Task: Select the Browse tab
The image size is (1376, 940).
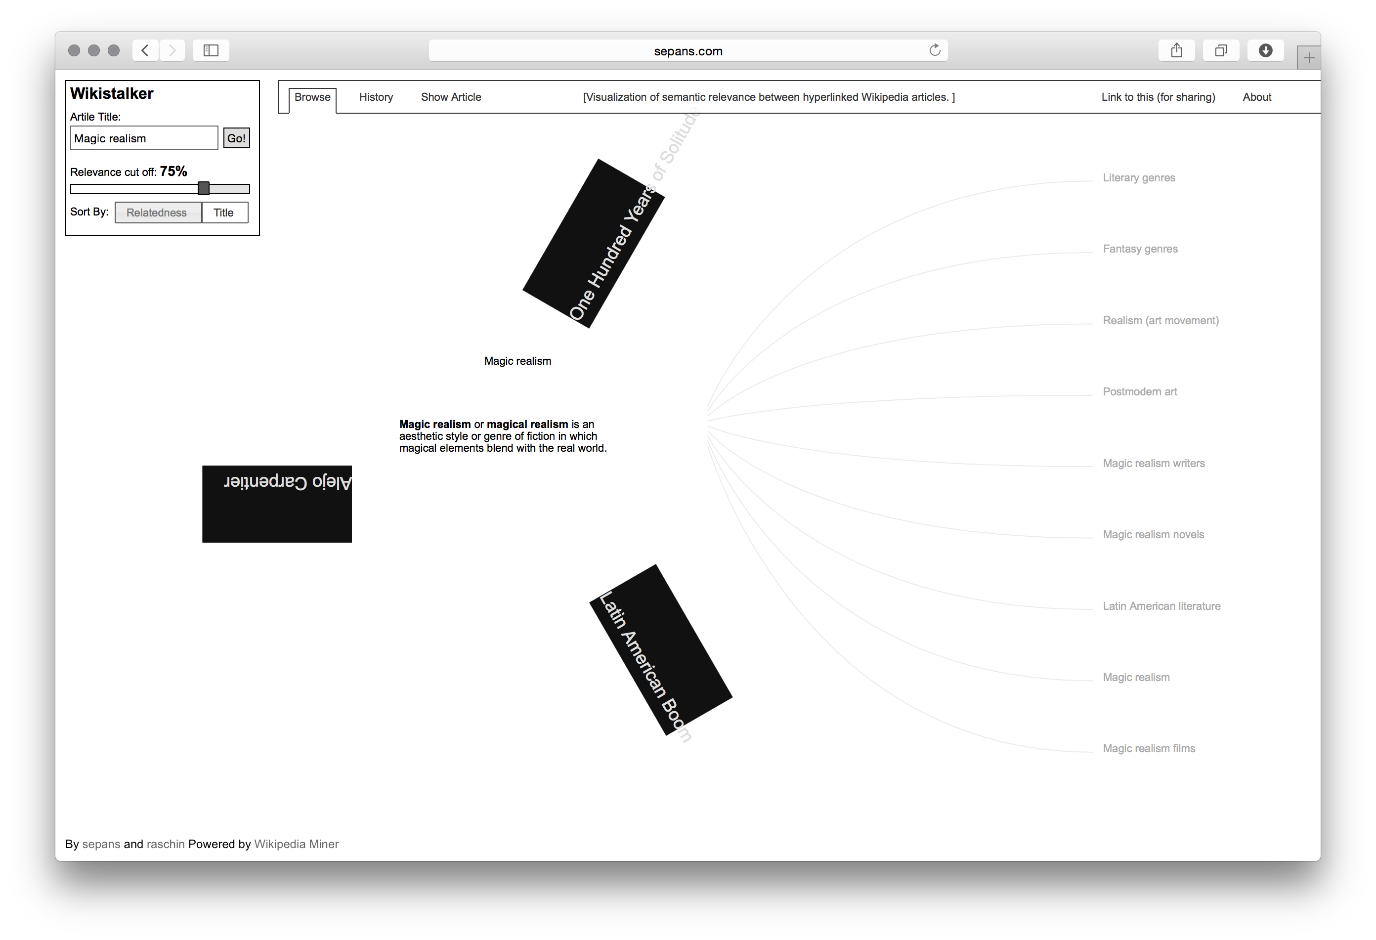Action: pos(312,97)
